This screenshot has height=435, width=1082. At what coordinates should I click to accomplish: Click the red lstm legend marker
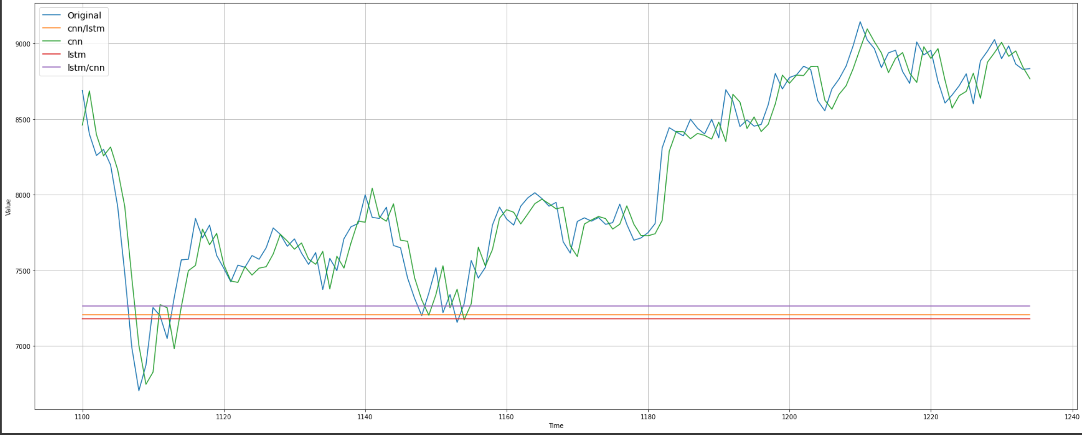pyautogui.click(x=52, y=54)
